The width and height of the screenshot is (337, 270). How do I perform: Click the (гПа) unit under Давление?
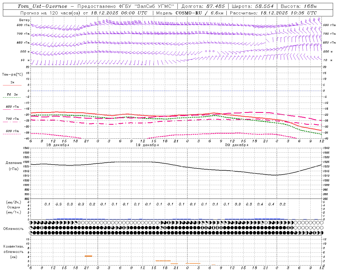coord(13,169)
